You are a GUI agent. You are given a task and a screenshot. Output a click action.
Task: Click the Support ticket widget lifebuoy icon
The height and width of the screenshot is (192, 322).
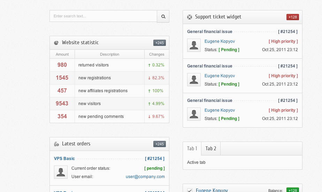(x=190, y=17)
